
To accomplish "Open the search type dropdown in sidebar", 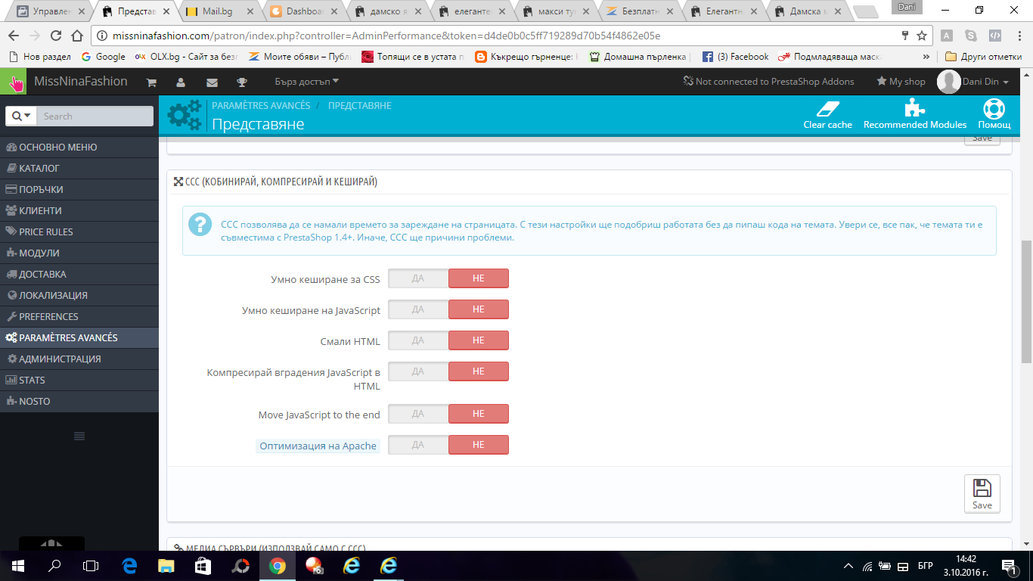I will coord(21,116).
